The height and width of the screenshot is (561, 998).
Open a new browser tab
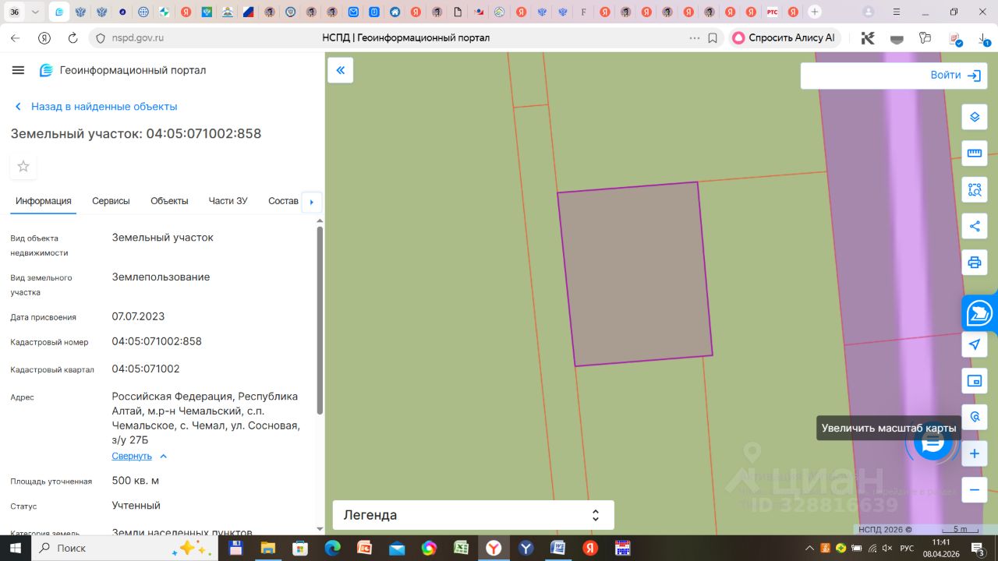coord(815,12)
